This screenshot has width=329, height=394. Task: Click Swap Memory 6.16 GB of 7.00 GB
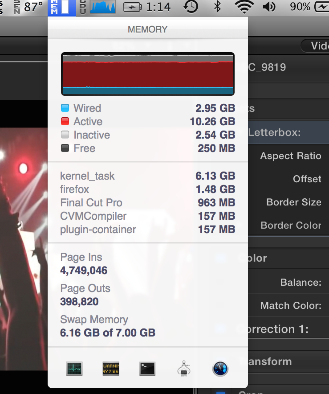108,332
